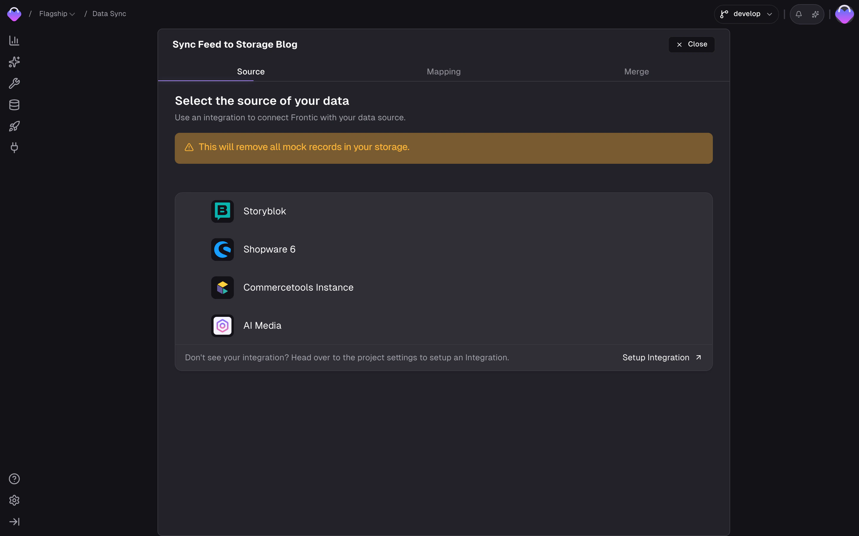This screenshot has width=859, height=536.
Task: Open the user avatar menu
Action: point(844,14)
